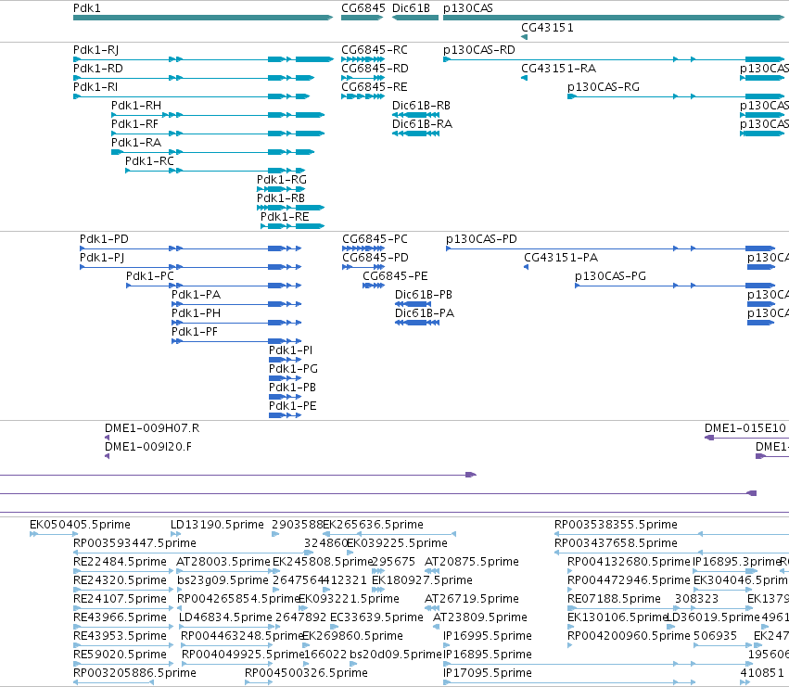Click transcript Pdk1-RD label

98,69
